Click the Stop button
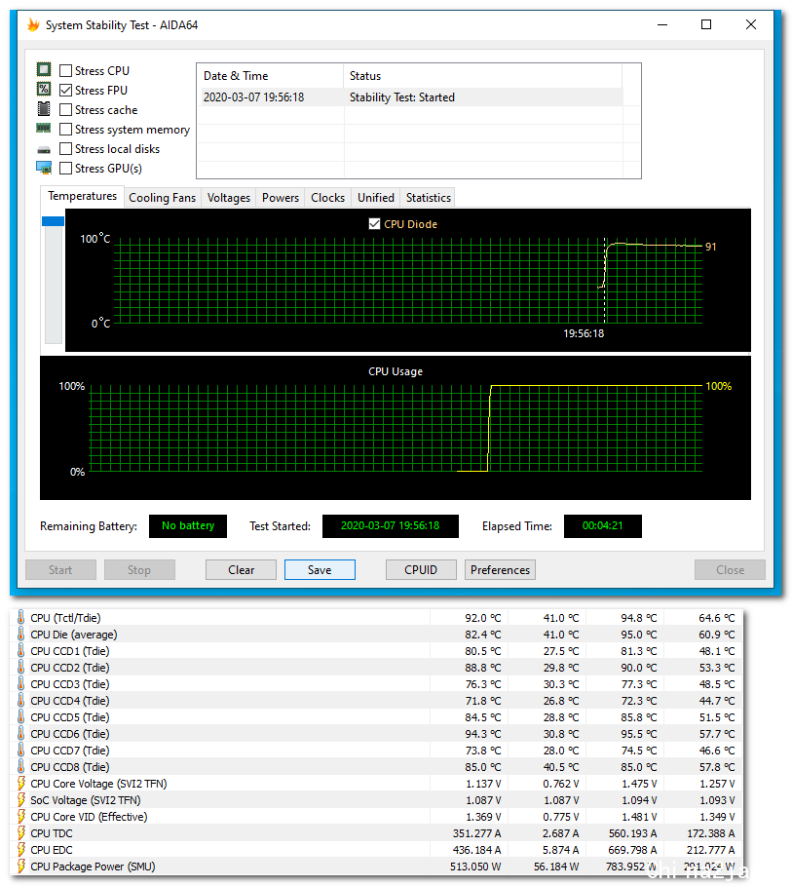The width and height of the screenshot is (792, 886). point(139,569)
